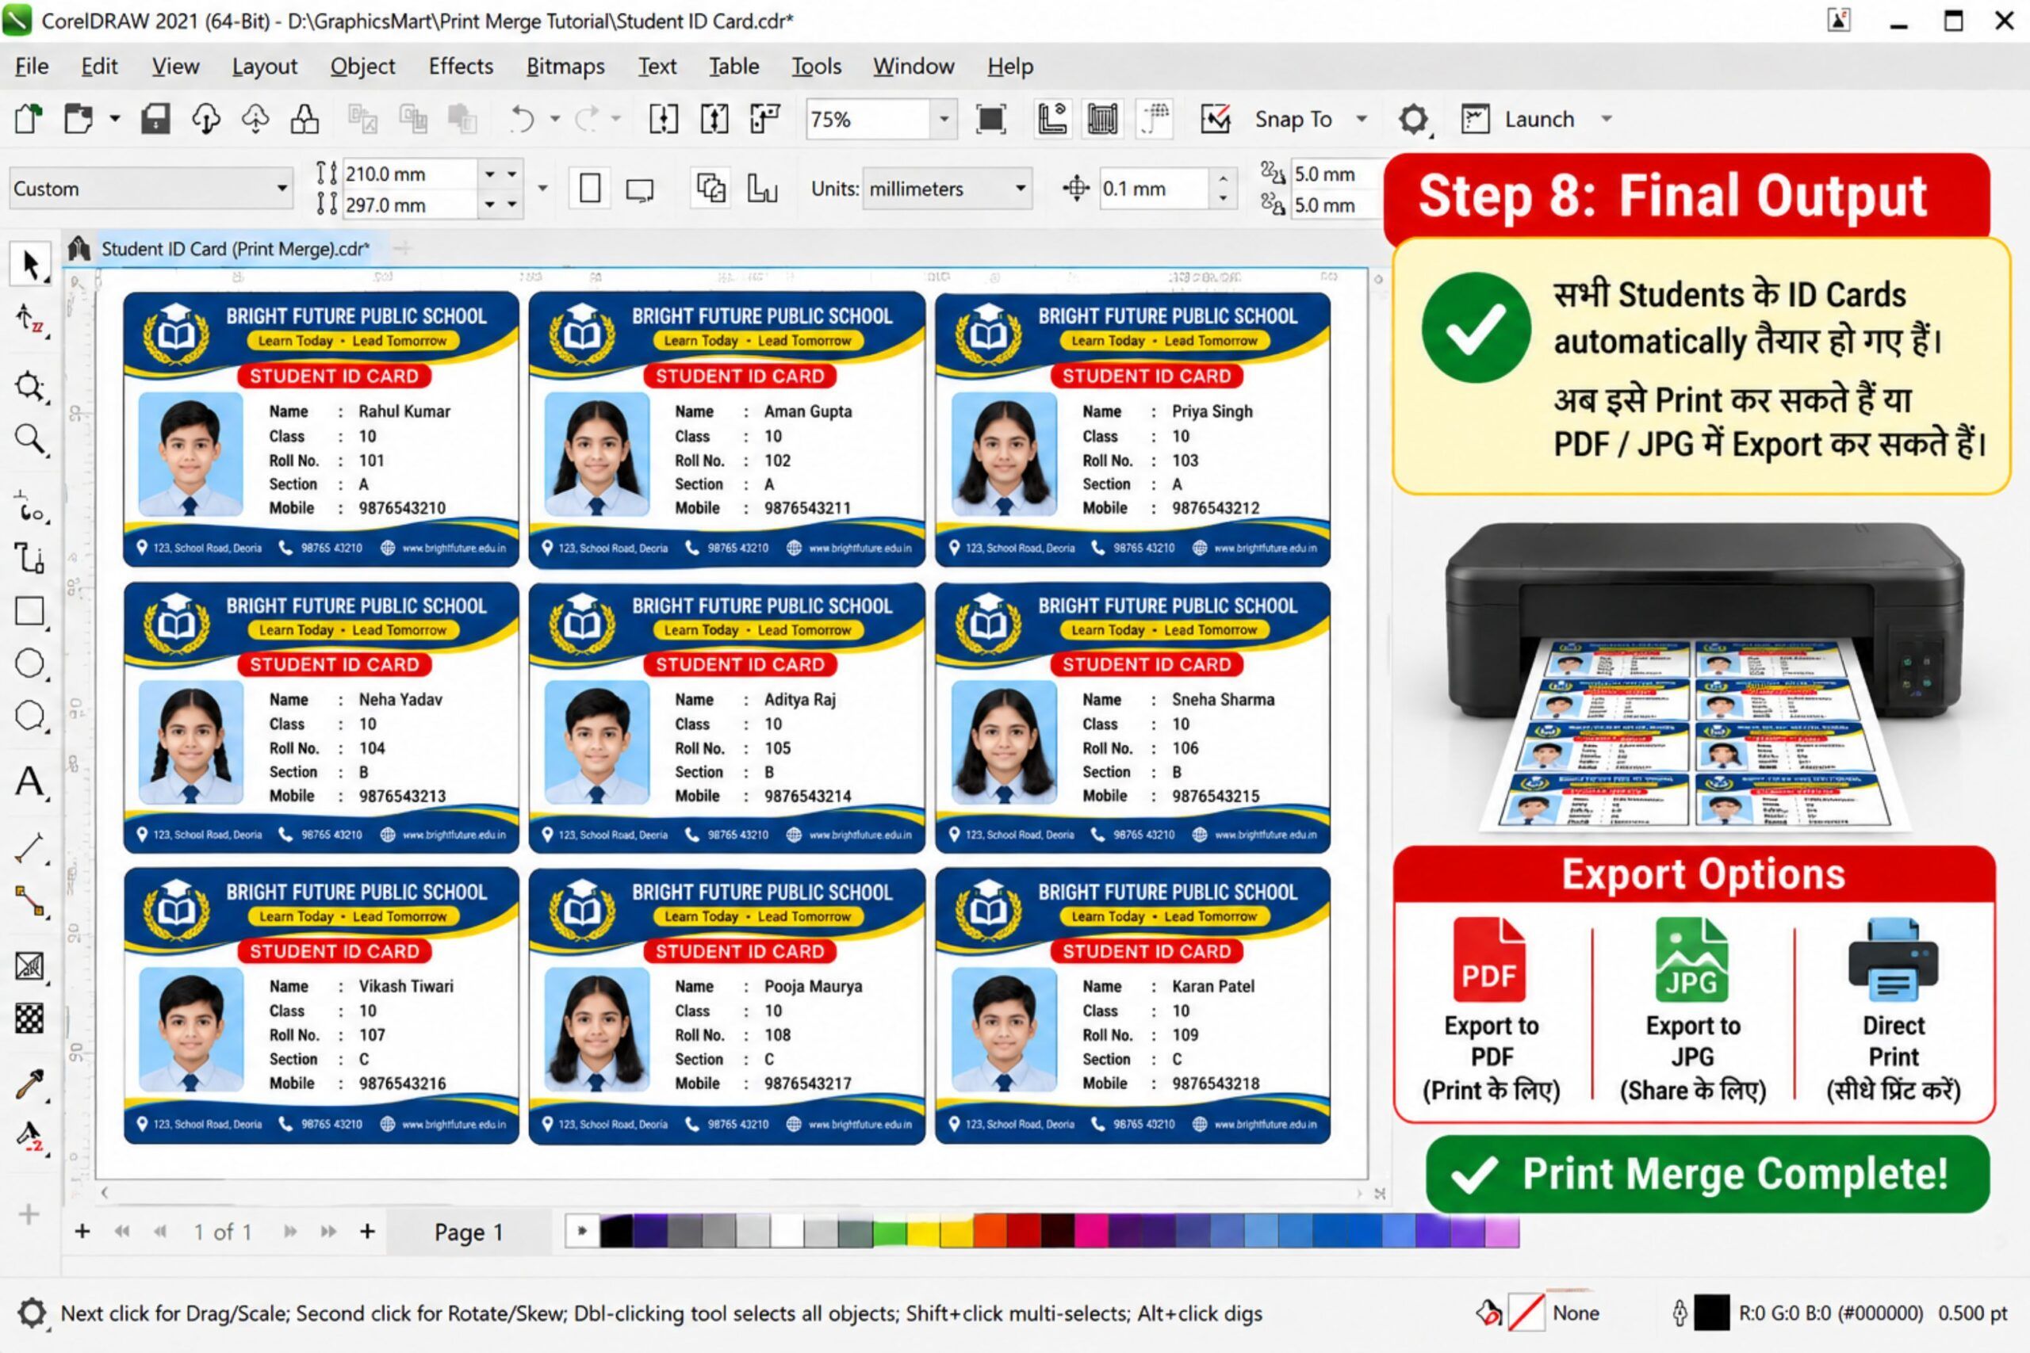This screenshot has height=1353, width=2030.
Task: Open a new document tab with the plus
Action: click(x=402, y=249)
